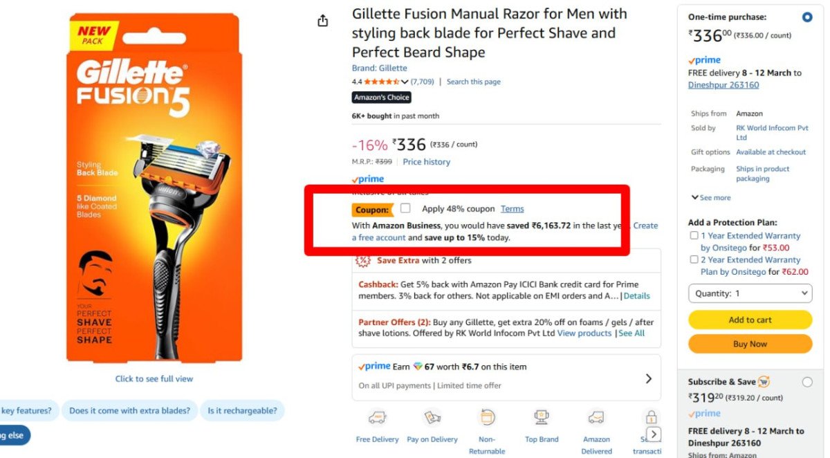Click the share icon beside the product title
Image resolution: width=830 pixels, height=458 pixels.
pos(322,21)
